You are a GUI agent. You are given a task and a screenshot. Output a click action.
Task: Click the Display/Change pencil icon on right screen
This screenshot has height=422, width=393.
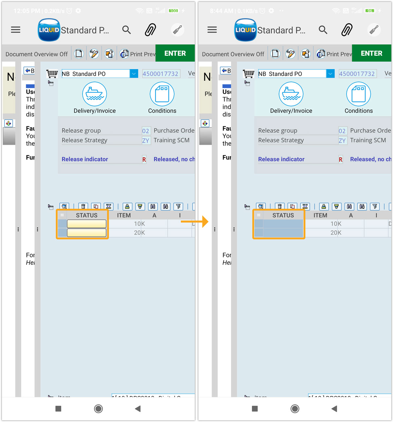[290, 54]
